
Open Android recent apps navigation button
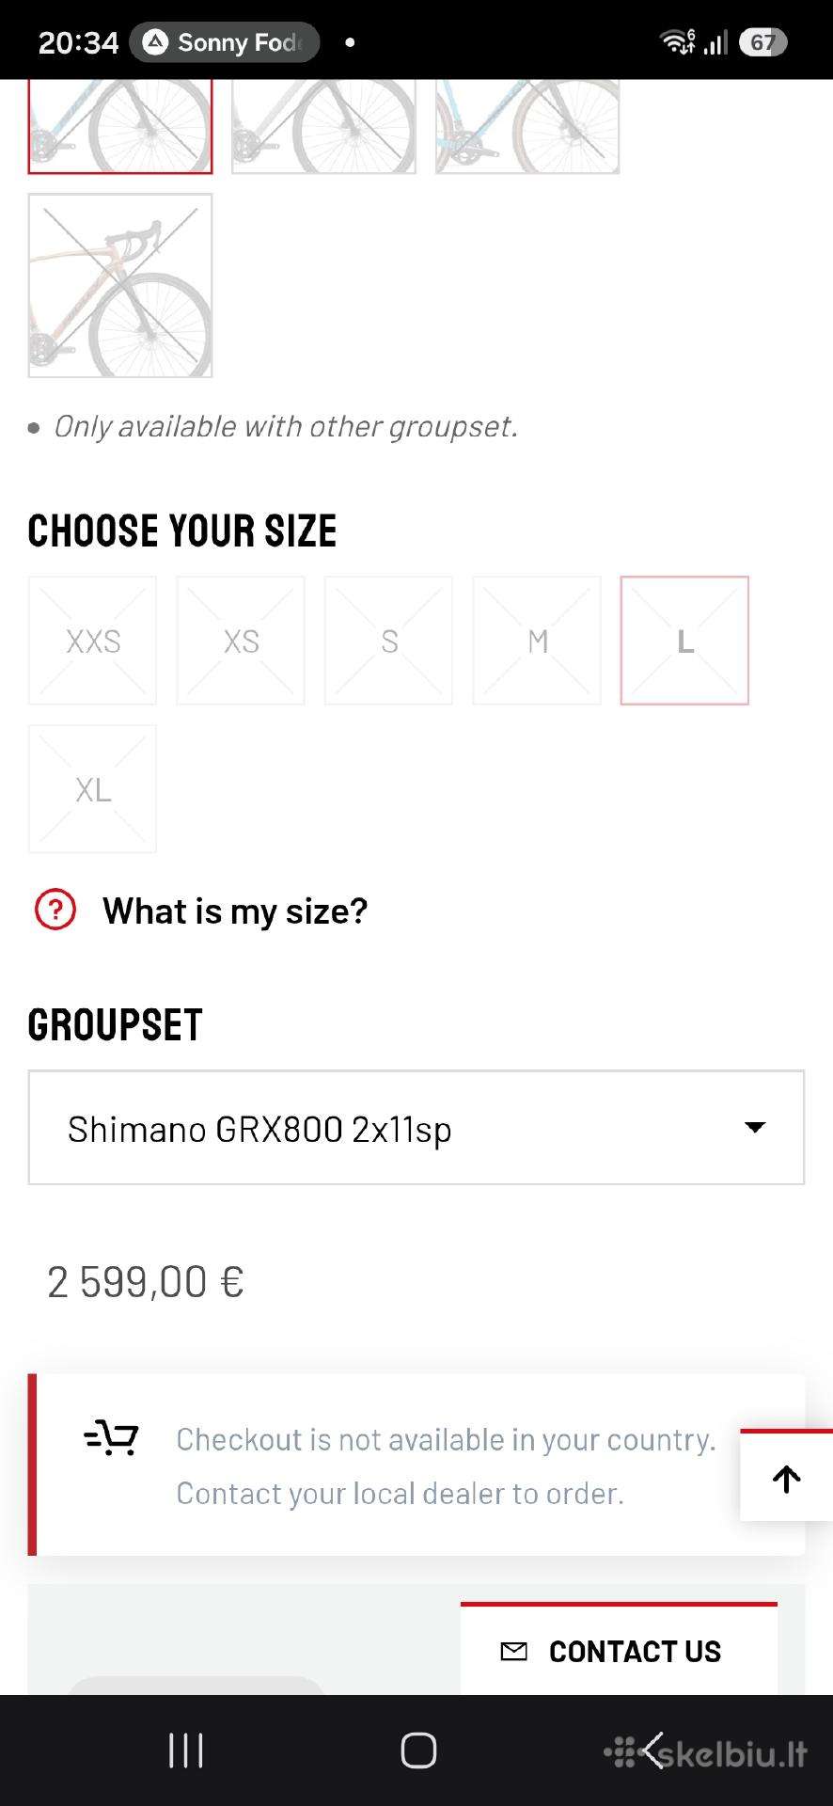tap(185, 1751)
